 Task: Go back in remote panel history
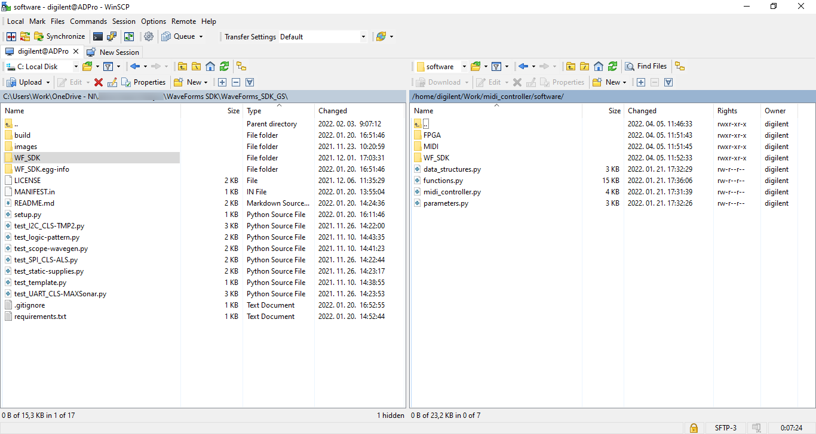coord(523,66)
